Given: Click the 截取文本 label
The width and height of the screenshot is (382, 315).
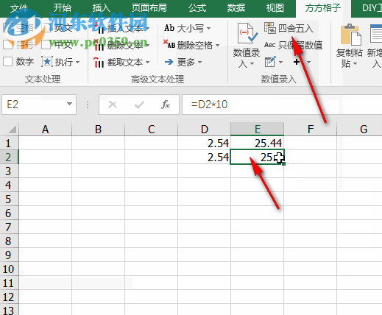Looking at the screenshot, I should [125, 63].
